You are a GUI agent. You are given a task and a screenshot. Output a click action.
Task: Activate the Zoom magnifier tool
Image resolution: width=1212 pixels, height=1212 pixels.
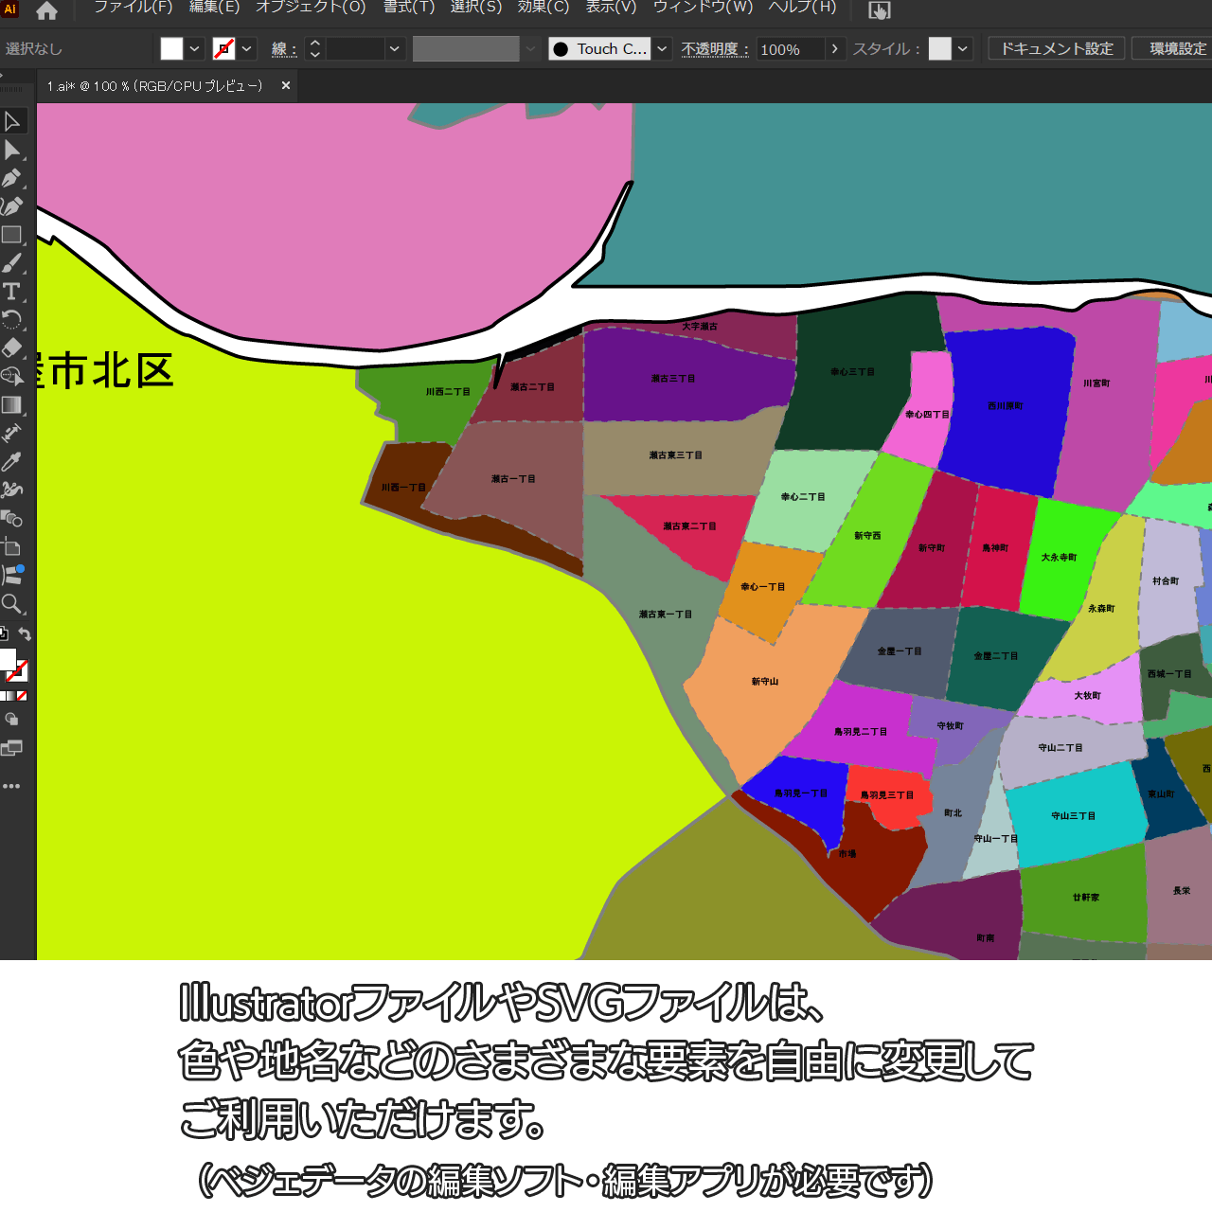pos(12,604)
